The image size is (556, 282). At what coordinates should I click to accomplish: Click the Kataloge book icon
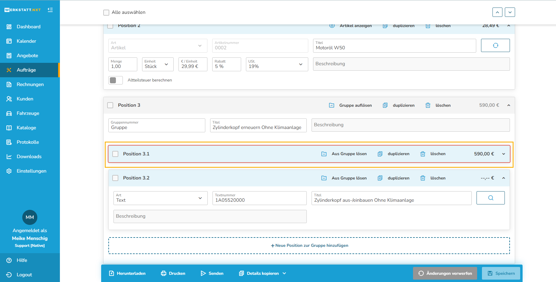[9, 128]
